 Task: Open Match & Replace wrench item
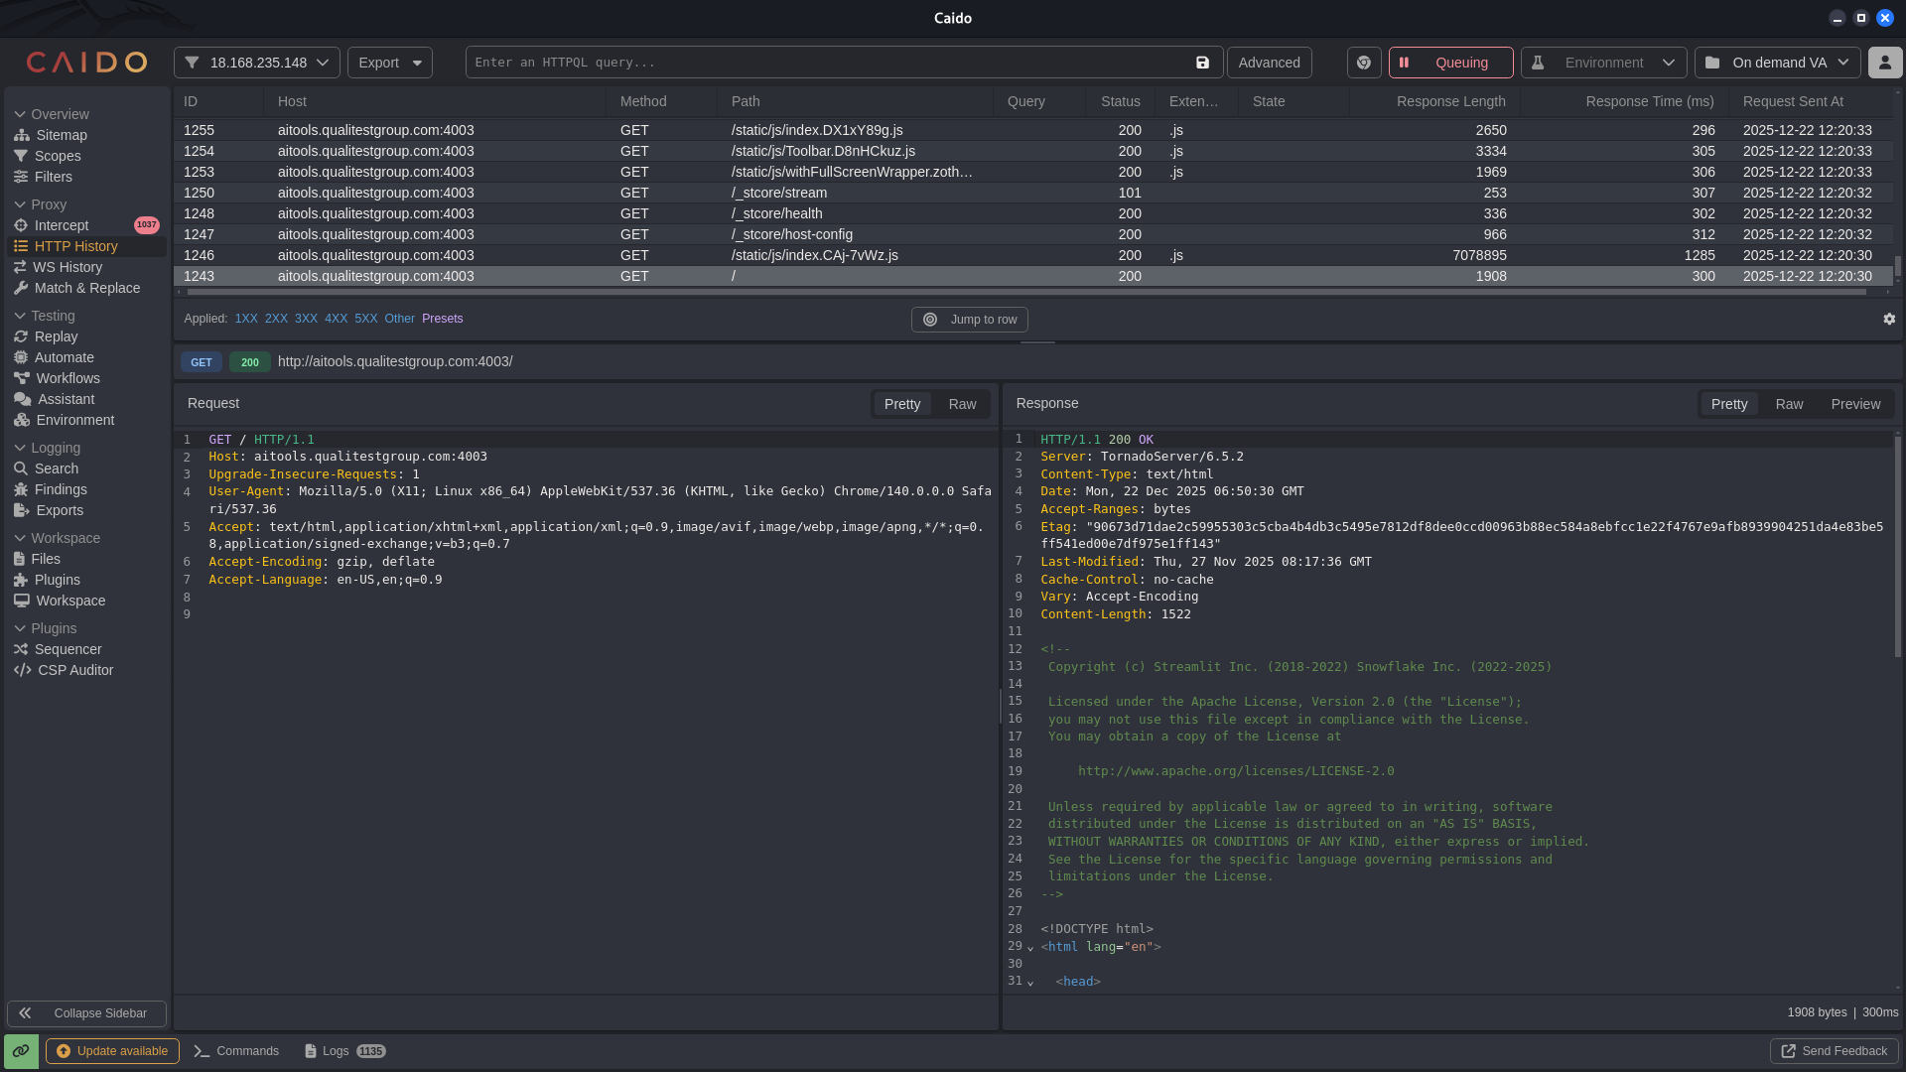[x=86, y=288]
